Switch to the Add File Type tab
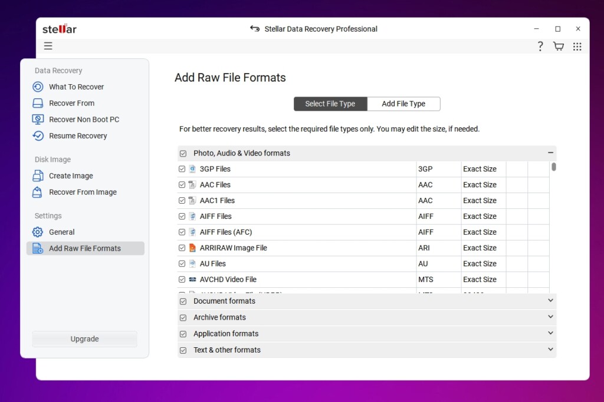Screen dimensions: 604x402 403,104
